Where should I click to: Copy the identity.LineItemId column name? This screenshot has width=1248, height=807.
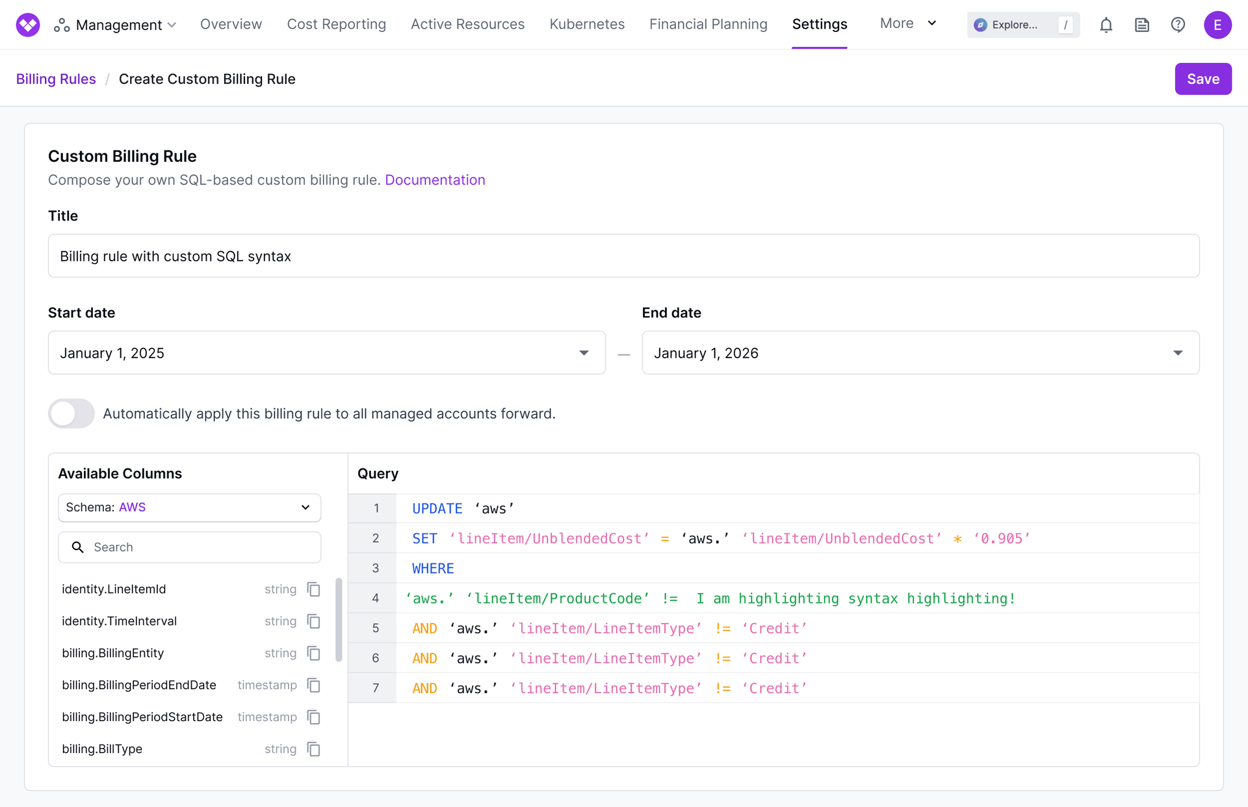[313, 589]
